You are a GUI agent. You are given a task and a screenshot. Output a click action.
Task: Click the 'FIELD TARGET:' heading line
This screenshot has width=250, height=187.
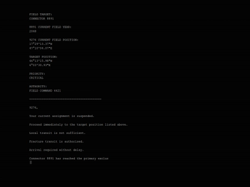click(40, 14)
